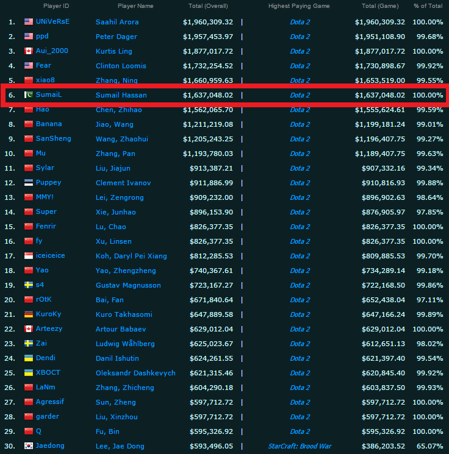Open the Dota 2 link in UNiVeRsE's row
The height and width of the screenshot is (454, 449).
click(x=300, y=23)
